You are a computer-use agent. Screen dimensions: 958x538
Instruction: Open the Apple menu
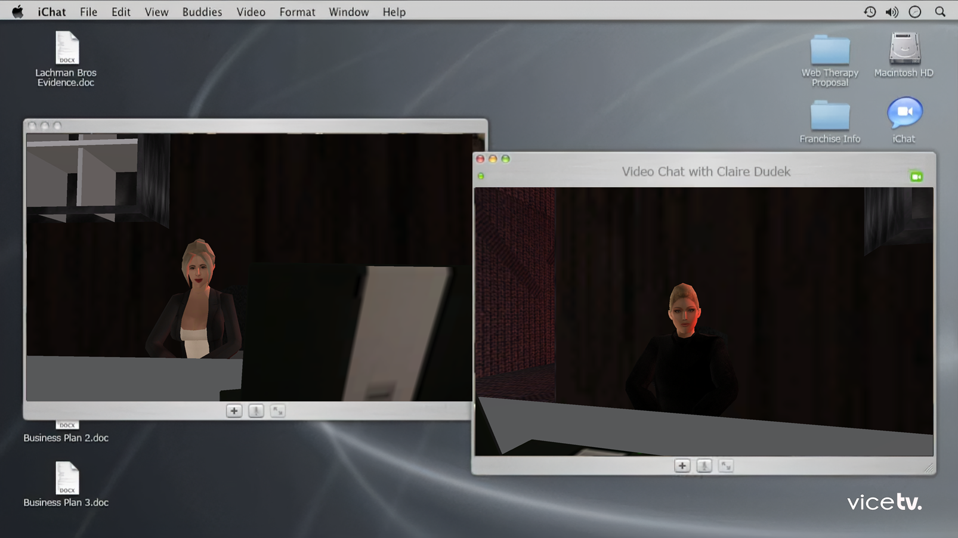click(x=18, y=12)
